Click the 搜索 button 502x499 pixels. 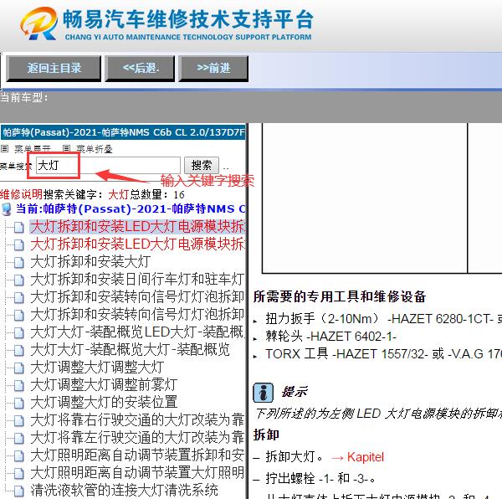[202, 165]
